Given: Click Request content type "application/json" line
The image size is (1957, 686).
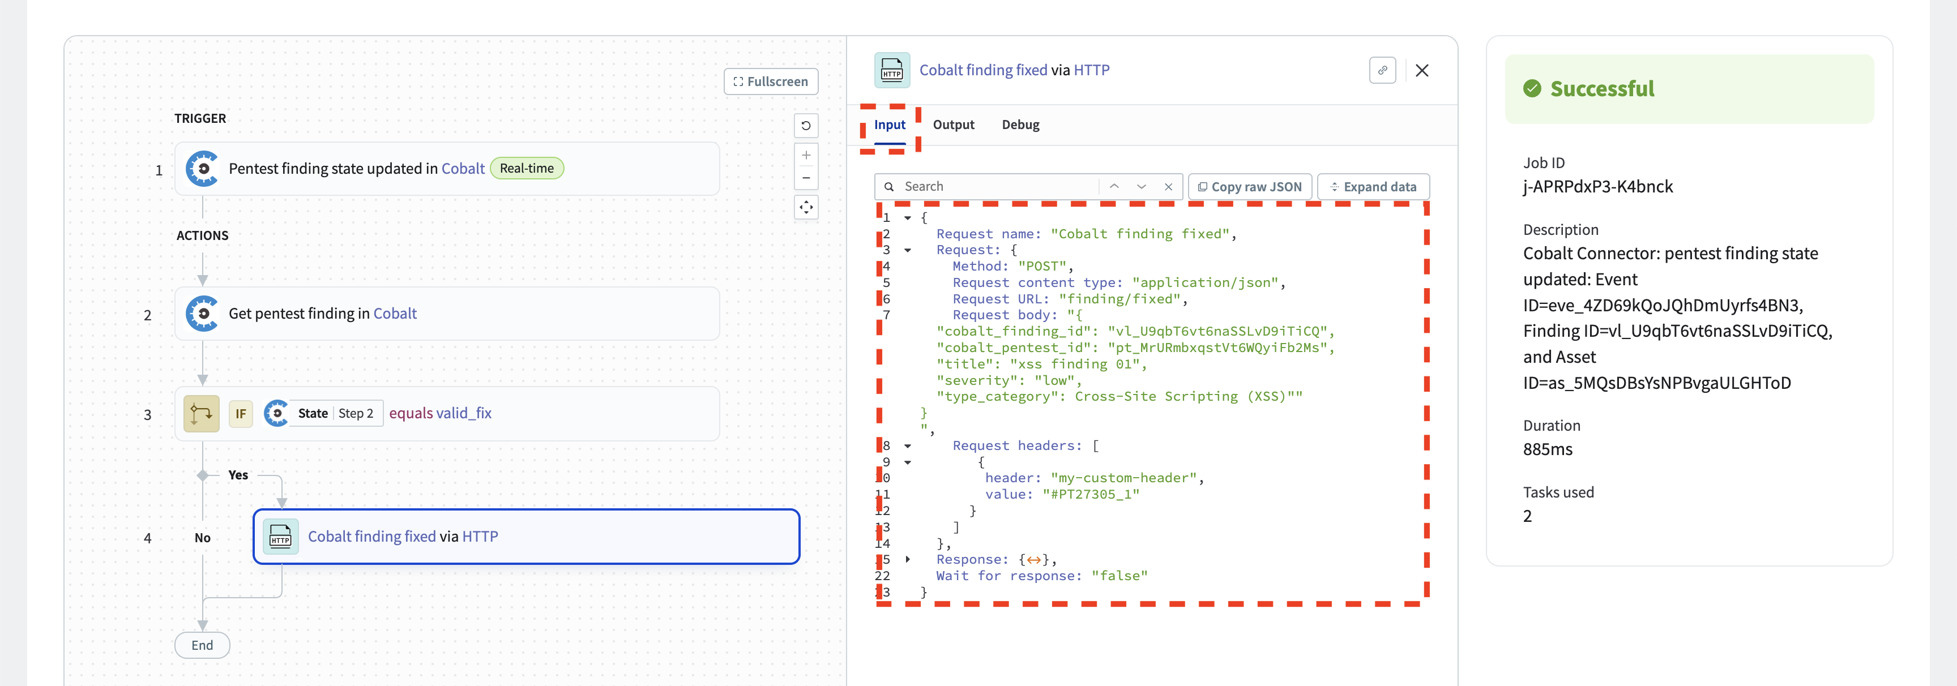Looking at the screenshot, I should pyautogui.click(x=1118, y=282).
